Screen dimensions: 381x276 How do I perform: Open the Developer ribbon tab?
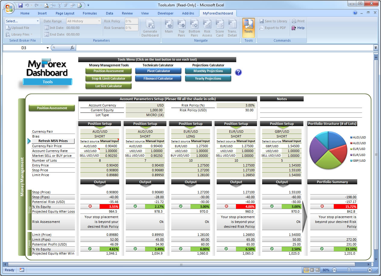[166, 13]
